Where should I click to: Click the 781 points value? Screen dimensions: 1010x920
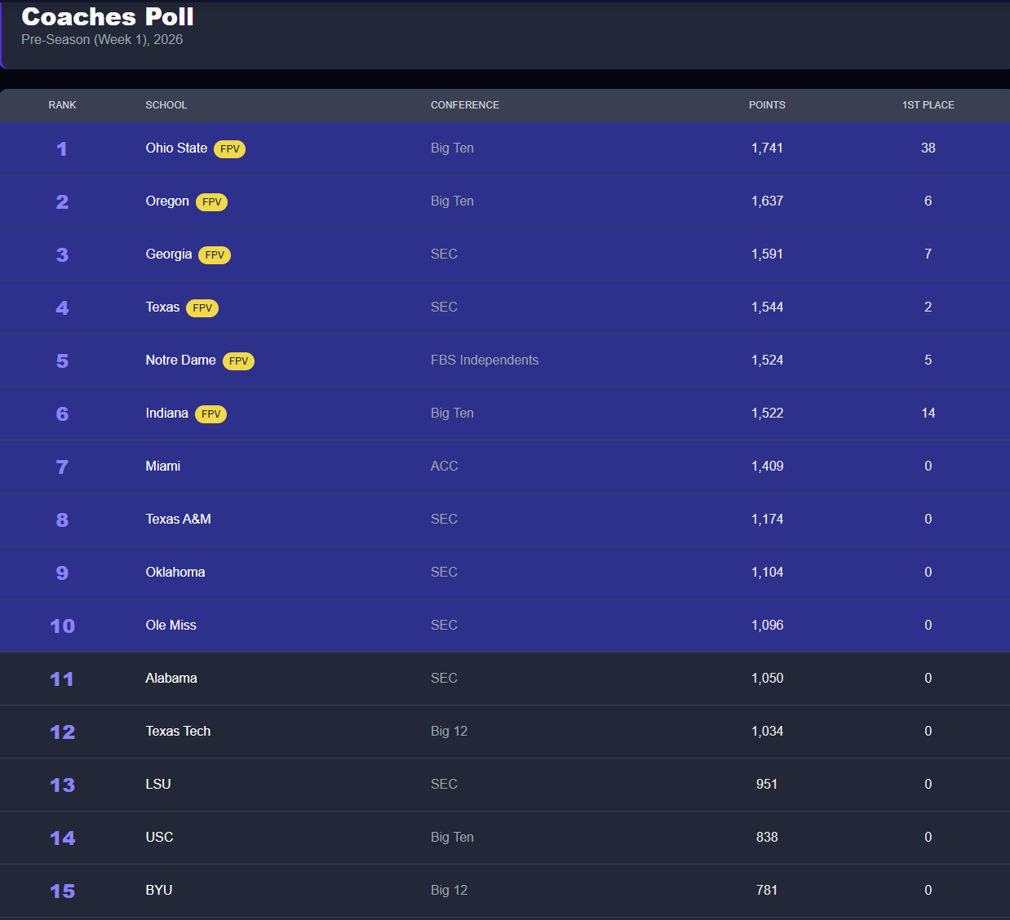click(767, 890)
